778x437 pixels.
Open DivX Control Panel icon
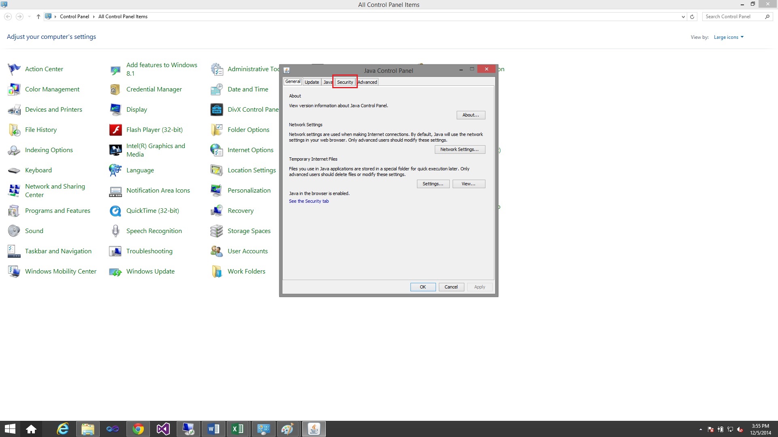click(x=217, y=110)
